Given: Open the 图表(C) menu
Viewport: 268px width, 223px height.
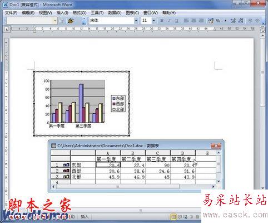Looking at the screenshot, I should point(132,13).
